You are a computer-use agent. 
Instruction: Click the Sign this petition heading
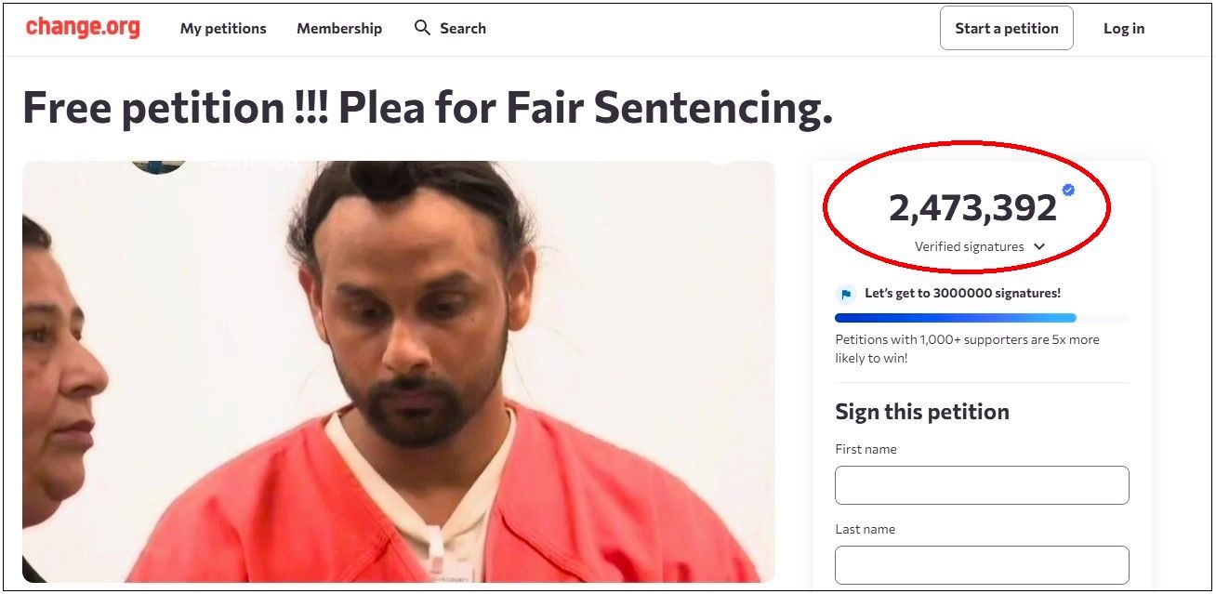pos(922,412)
